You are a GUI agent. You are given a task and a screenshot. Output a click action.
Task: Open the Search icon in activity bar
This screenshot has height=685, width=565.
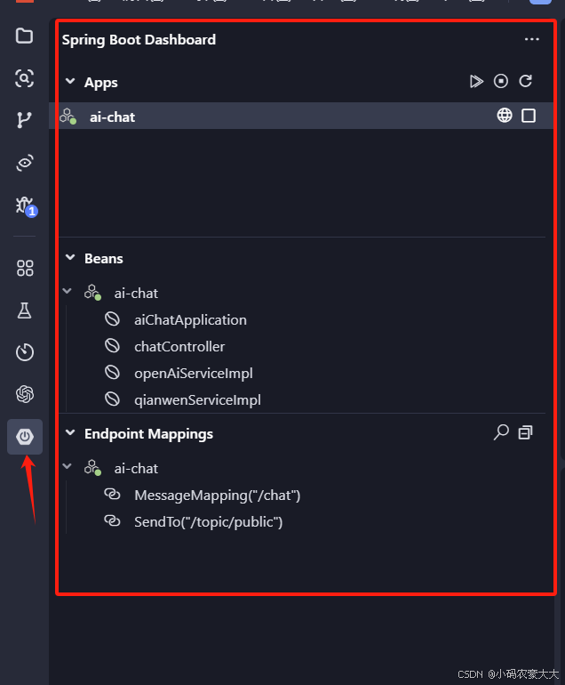point(25,78)
